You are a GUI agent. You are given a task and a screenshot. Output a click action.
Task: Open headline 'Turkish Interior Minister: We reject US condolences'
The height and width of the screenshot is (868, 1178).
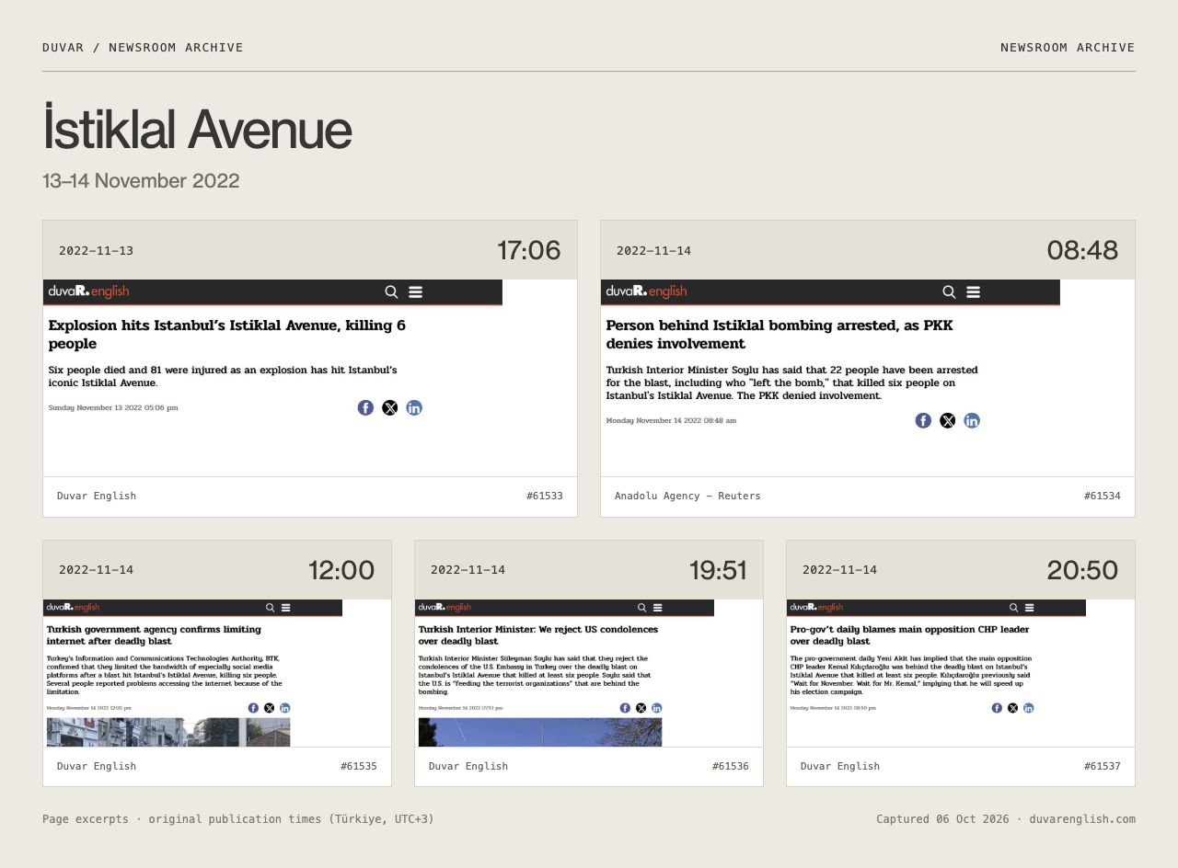tap(538, 635)
